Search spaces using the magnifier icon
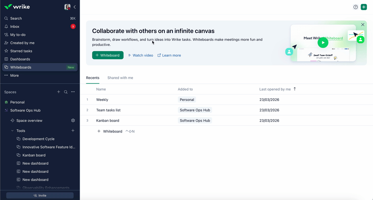 (x=66, y=92)
